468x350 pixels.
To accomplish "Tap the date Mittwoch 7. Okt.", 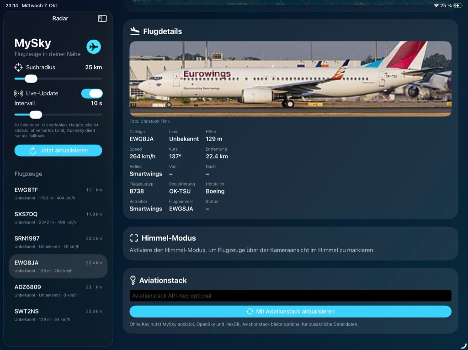I will click(x=40, y=5).
